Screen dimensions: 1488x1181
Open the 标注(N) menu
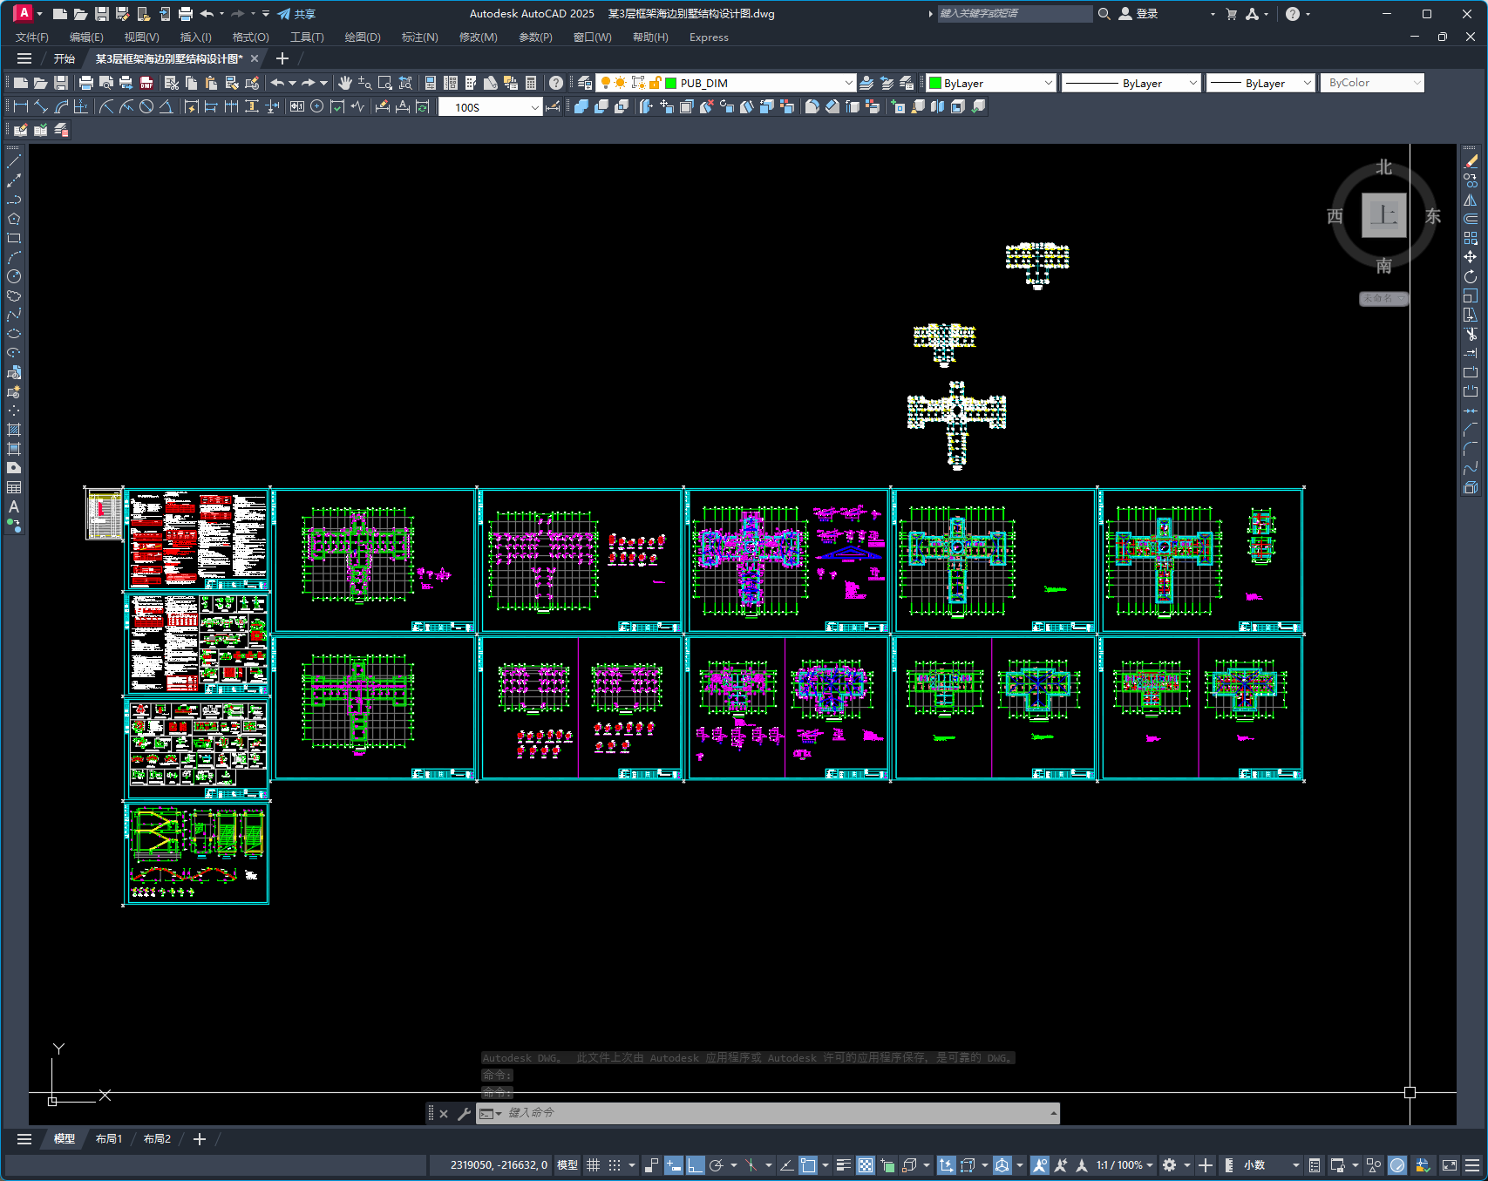pyautogui.click(x=419, y=37)
